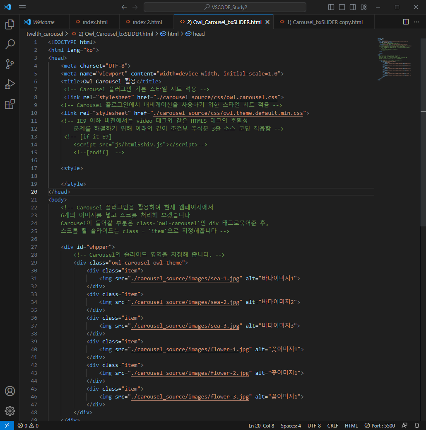Click the minimap code overview

395,59
